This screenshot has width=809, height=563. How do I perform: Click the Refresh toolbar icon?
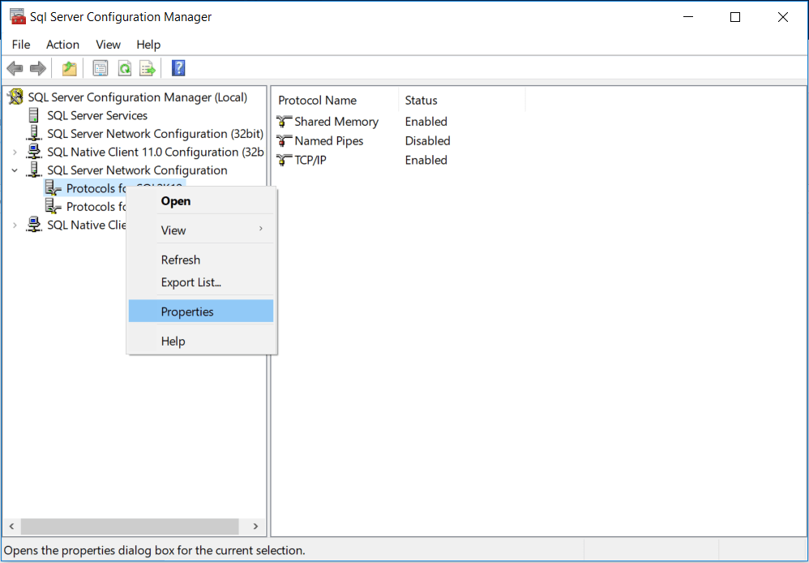123,68
